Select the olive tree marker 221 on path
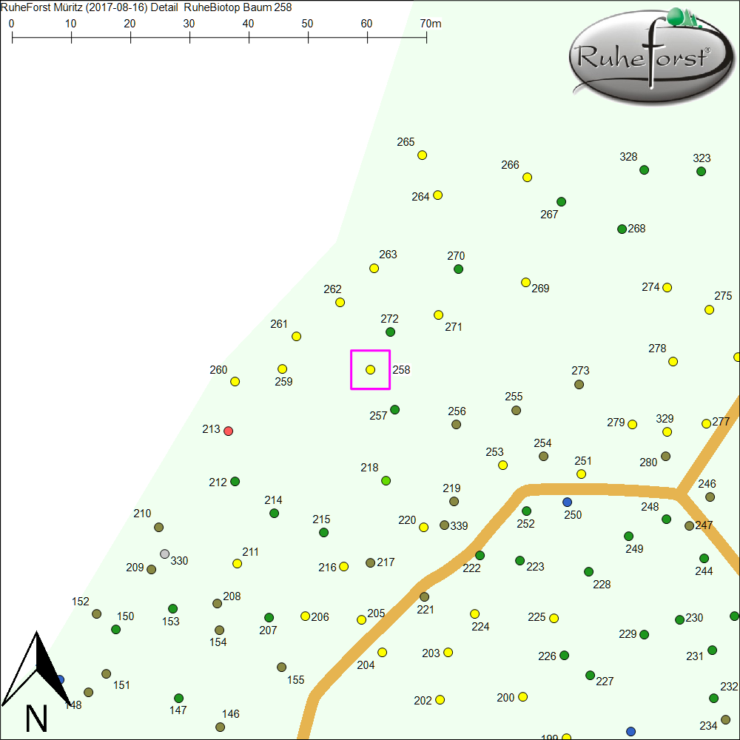Viewport: 740px width, 740px height. coord(424,596)
